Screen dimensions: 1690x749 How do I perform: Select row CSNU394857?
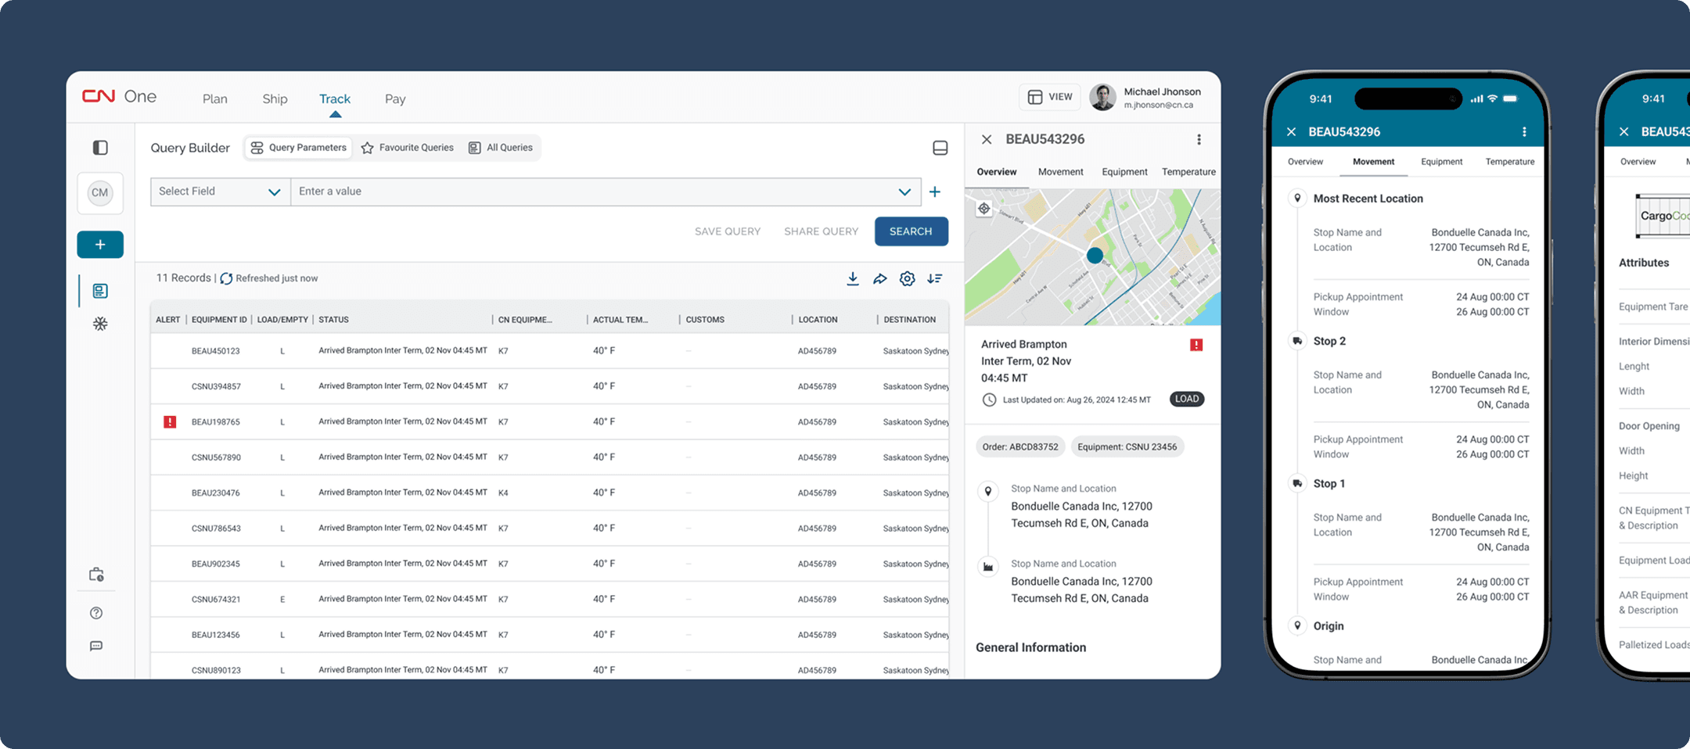pos(549,386)
